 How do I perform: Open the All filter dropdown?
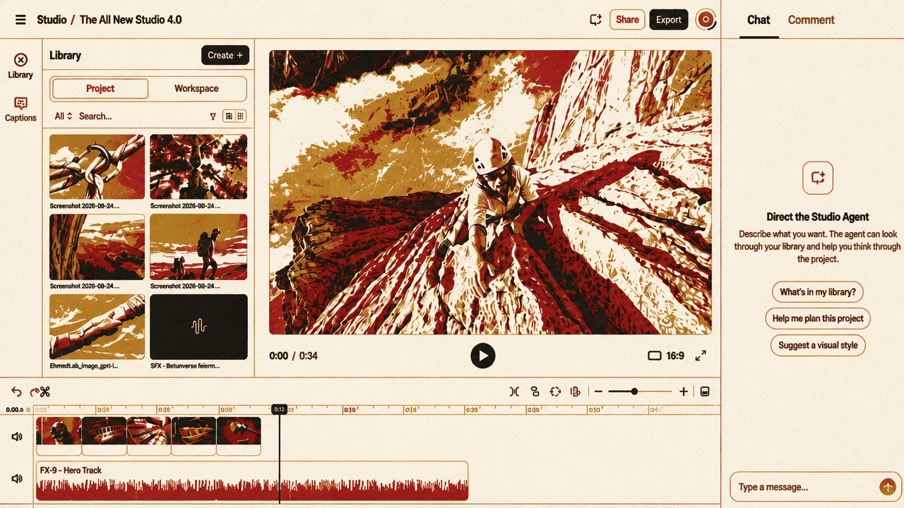[x=64, y=116]
